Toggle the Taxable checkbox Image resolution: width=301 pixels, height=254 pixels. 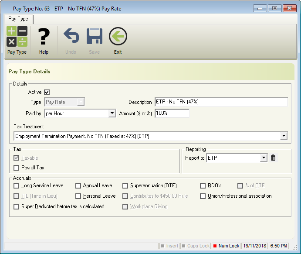click(x=16, y=158)
